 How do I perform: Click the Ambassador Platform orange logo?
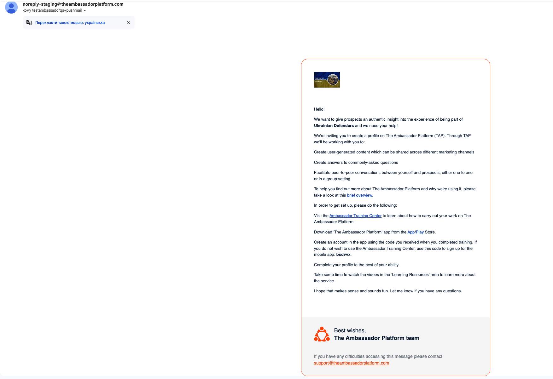[322, 334]
